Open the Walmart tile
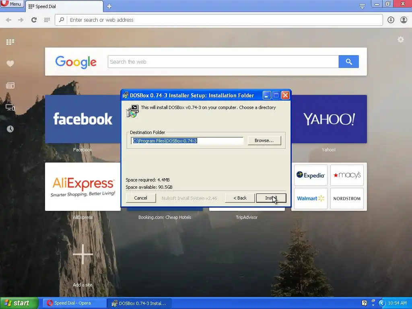This screenshot has height=309, width=412. [x=311, y=198]
